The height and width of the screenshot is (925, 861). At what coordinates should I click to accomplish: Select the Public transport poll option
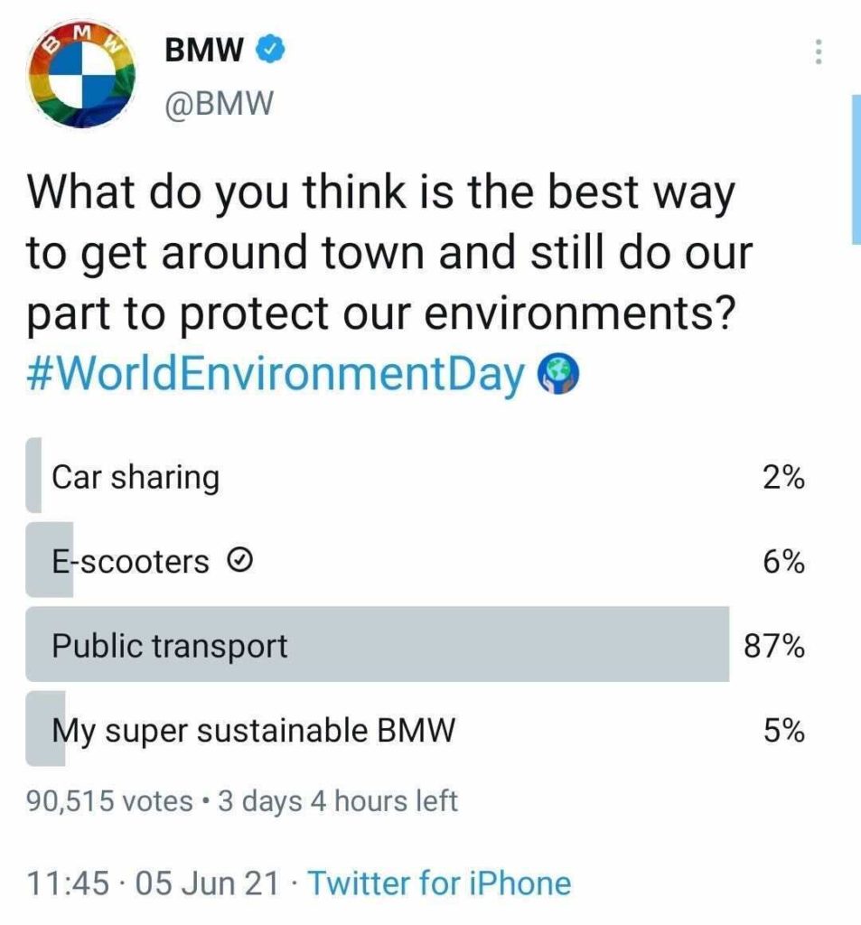[x=416, y=645]
